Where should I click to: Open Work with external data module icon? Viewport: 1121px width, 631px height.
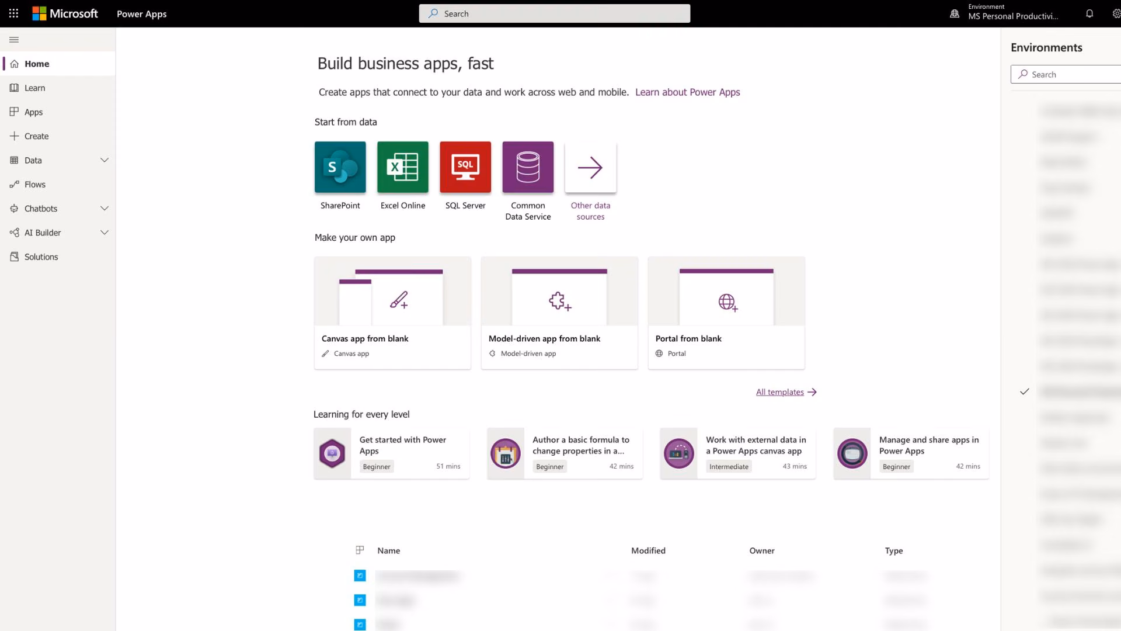click(679, 453)
